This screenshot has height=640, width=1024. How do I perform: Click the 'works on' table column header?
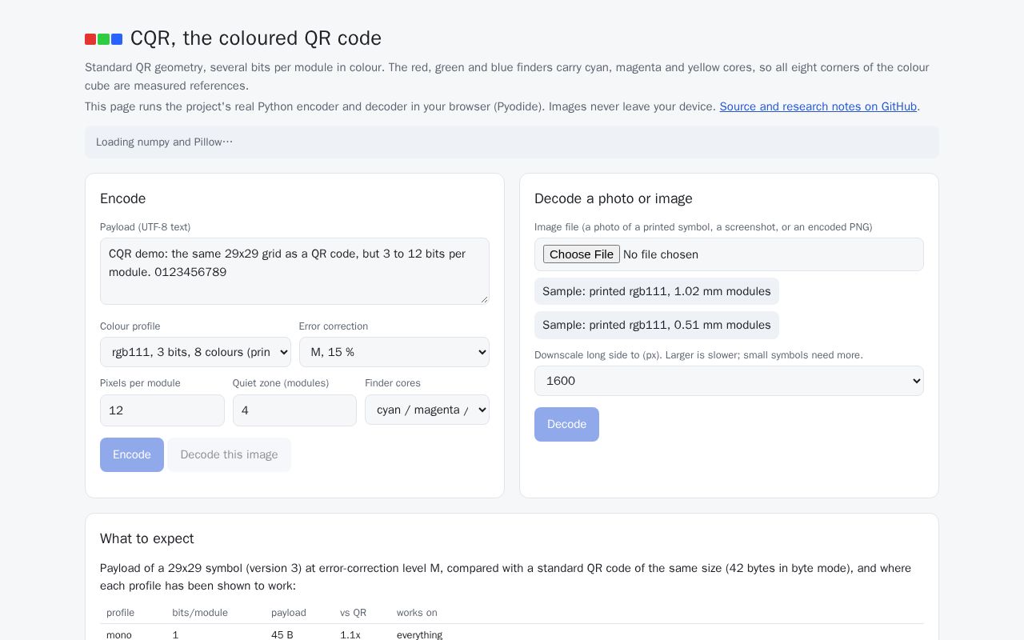(417, 613)
